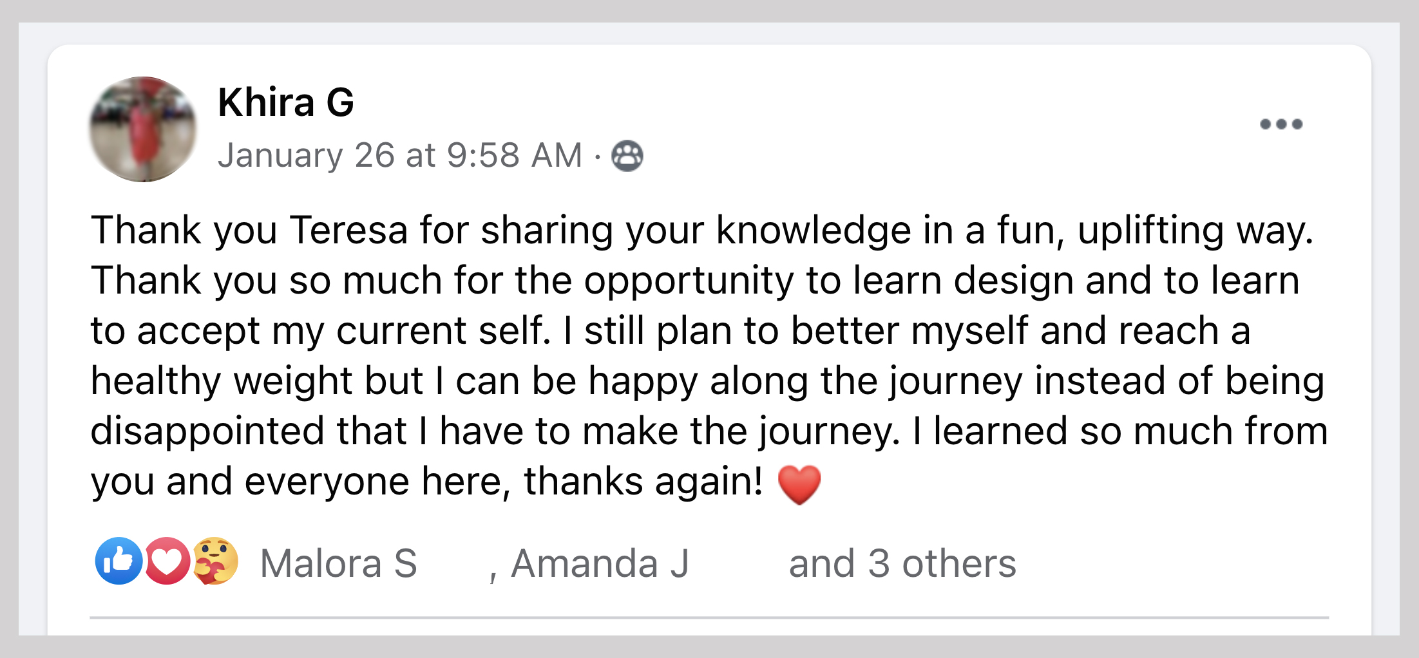This screenshot has width=1419, height=658.
Task: Click the group privacy icon beside timestamp
Action: tap(627, 156)
